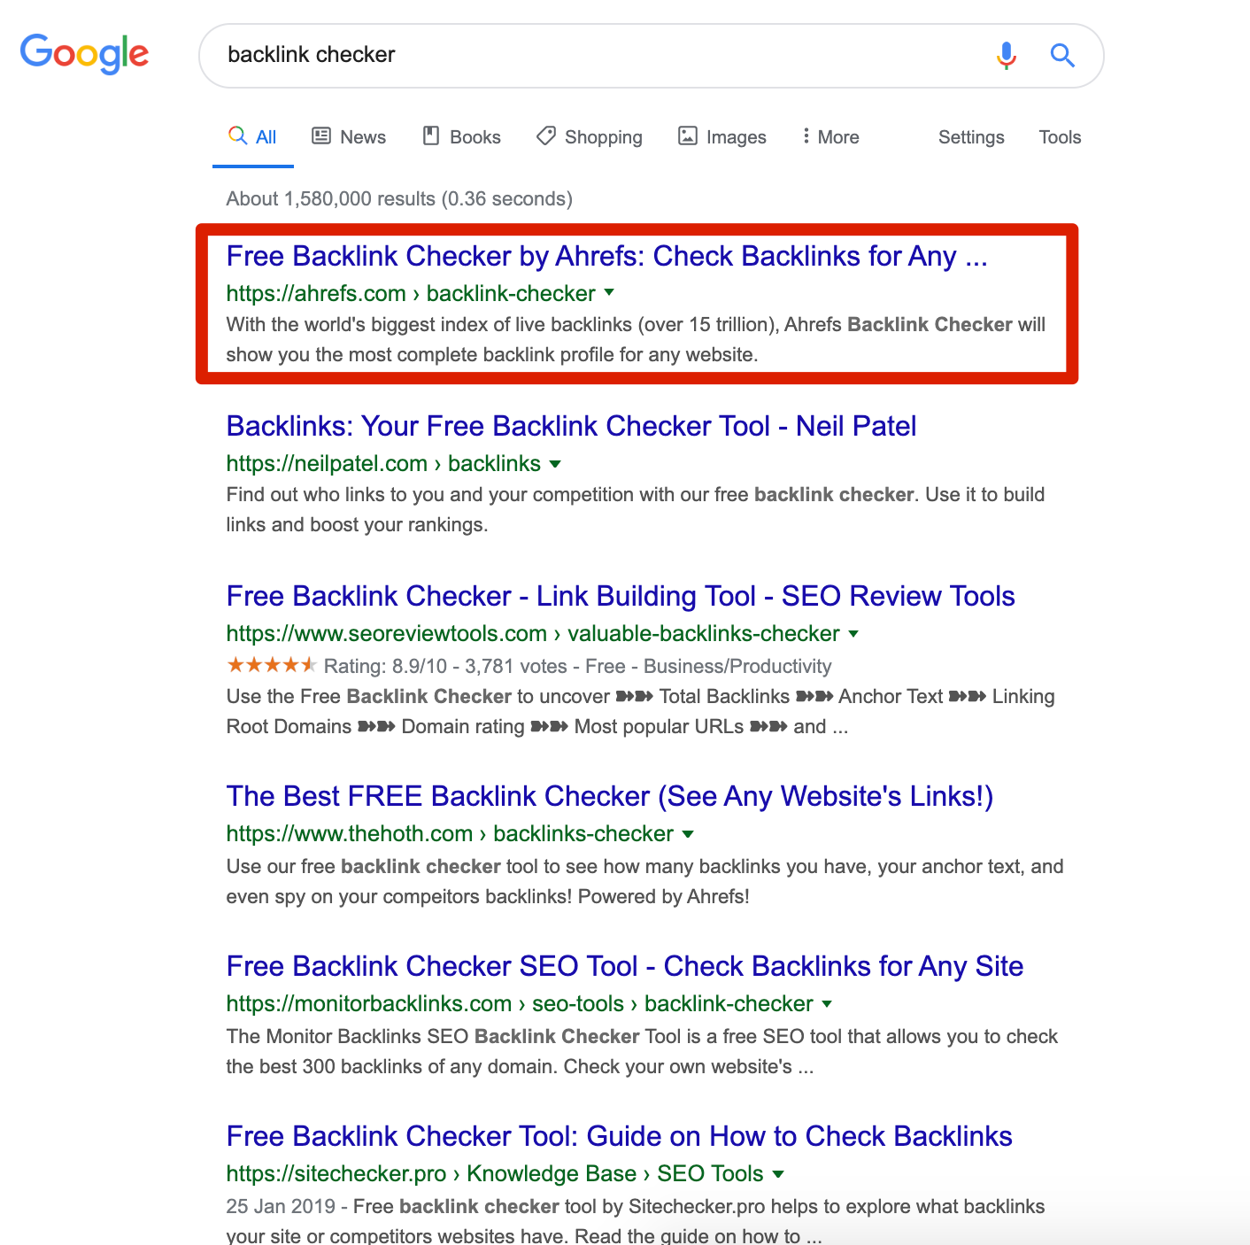This screenshot has height=1245, width=1250.
Task: Switch to the News tab
Action: 349,136
